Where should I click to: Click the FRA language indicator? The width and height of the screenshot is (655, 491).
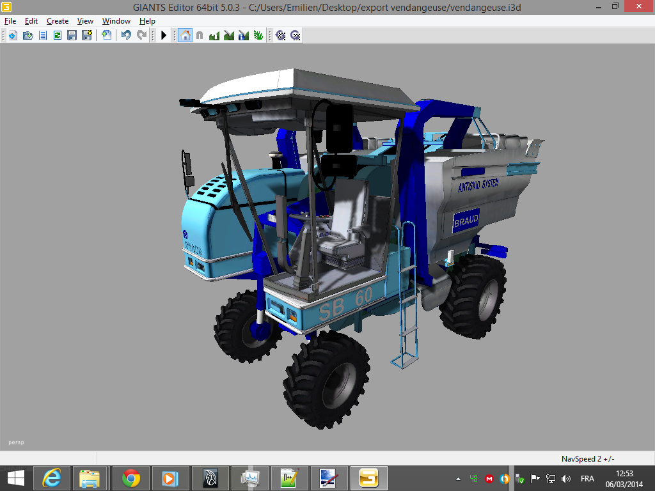point(587,479)
